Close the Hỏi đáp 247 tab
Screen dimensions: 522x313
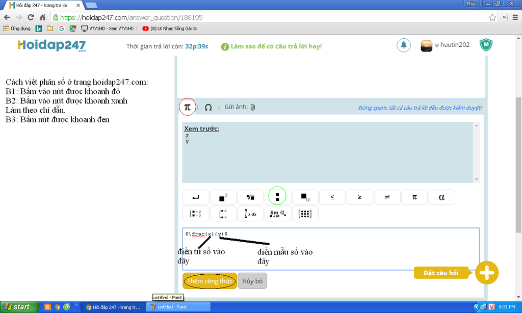point(78,5)
